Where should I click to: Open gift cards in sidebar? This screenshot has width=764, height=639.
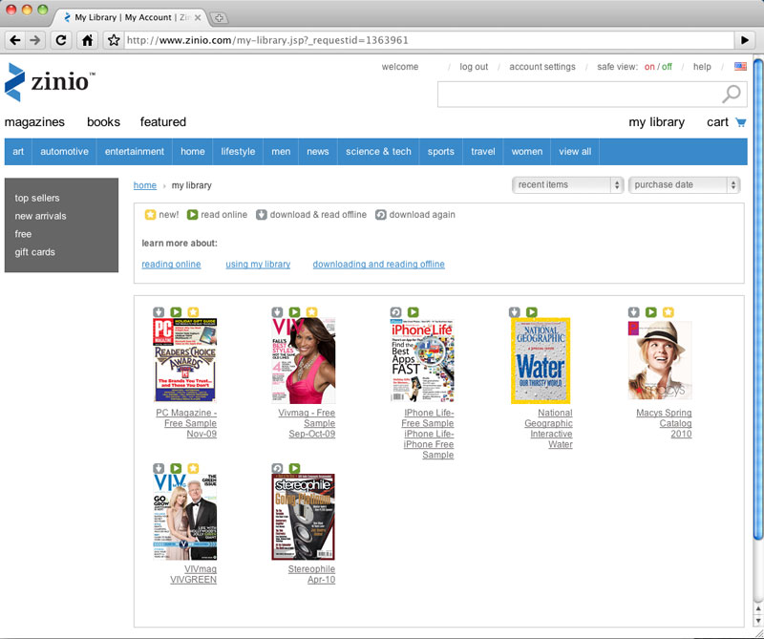[x=34, y=252]
